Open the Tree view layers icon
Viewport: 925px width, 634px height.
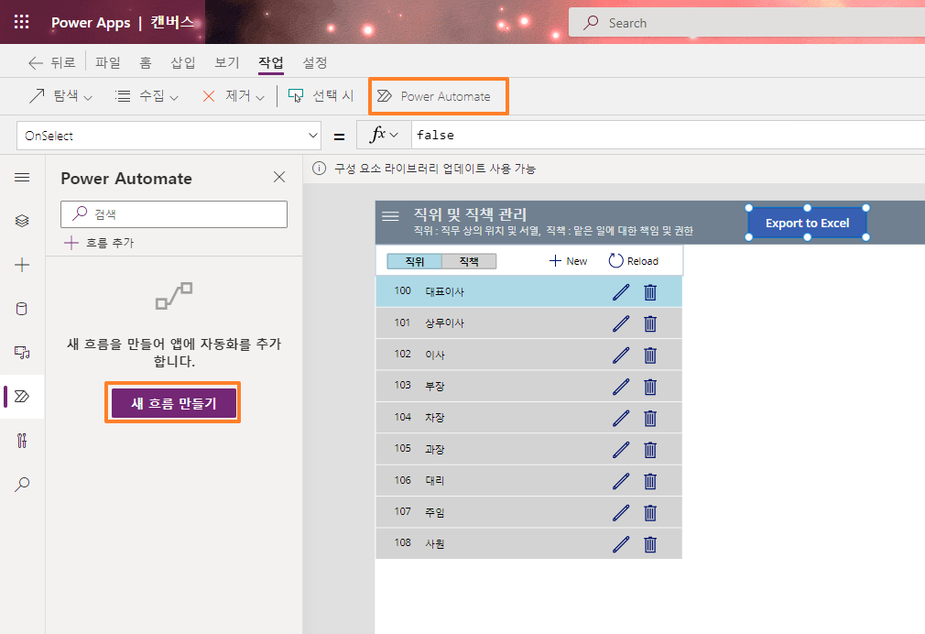click(x=22, y=221)
